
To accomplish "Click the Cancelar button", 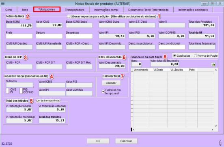I will (126, 141).
